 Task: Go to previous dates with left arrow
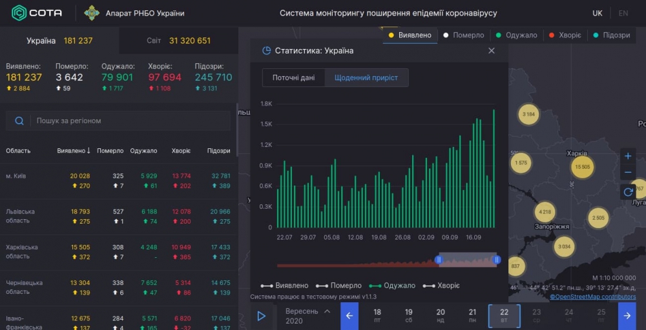(x=349, y=316)
